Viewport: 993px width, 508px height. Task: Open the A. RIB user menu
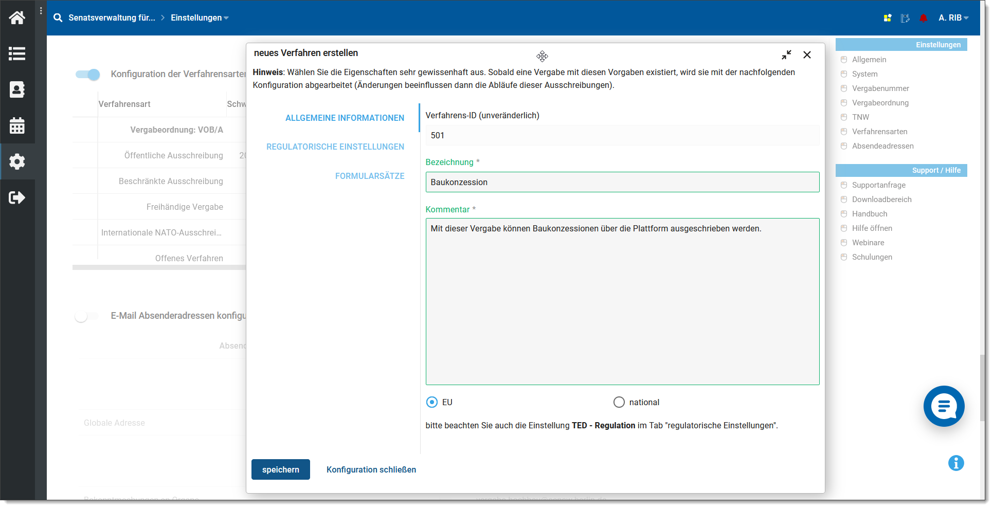coord(953,17)
